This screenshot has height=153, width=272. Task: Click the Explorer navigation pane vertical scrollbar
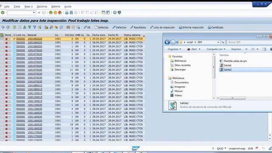214,67
